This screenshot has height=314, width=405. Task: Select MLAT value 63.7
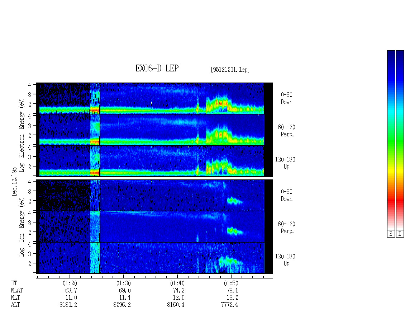pyautogui.click(x=71, y=290)
